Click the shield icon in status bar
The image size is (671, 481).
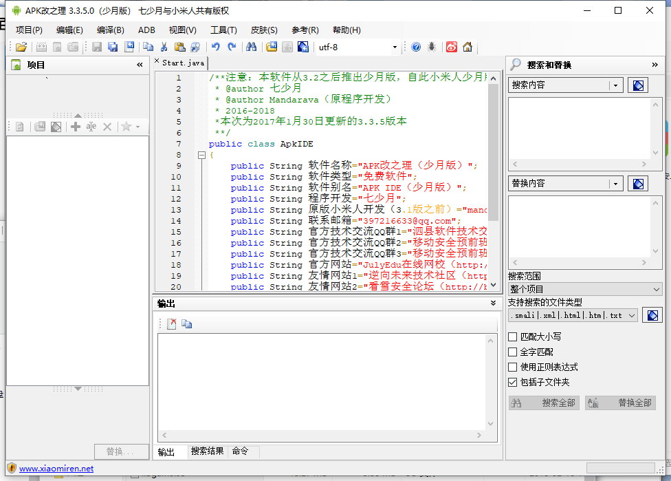pos(12,468)
